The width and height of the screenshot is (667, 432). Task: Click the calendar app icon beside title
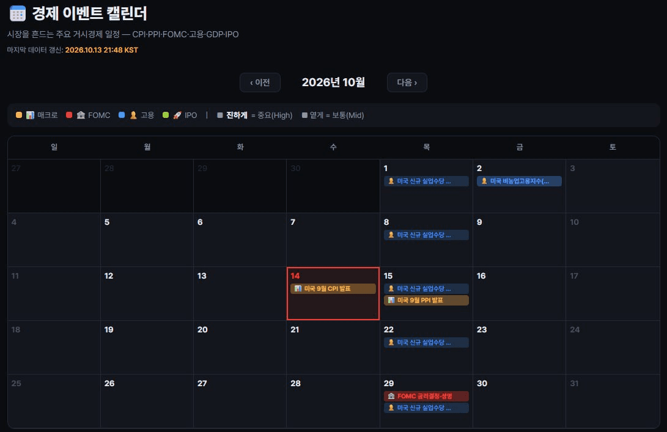click(18, 13)
